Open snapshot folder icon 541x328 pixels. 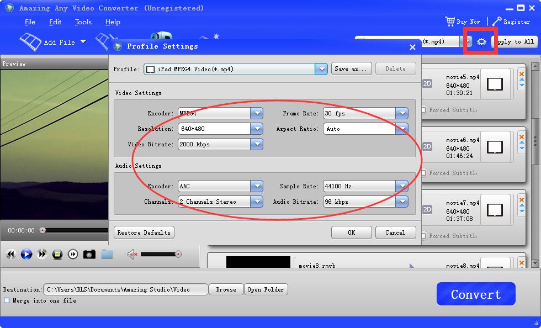[x=107, y=255]
